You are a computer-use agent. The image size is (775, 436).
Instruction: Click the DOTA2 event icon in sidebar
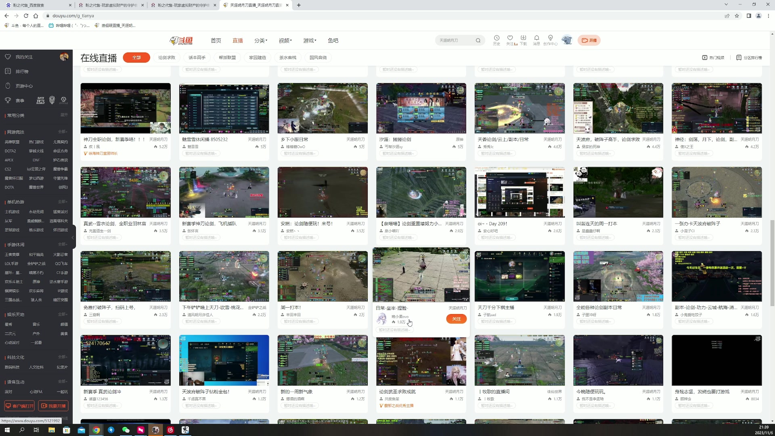(x=64, y=100)
